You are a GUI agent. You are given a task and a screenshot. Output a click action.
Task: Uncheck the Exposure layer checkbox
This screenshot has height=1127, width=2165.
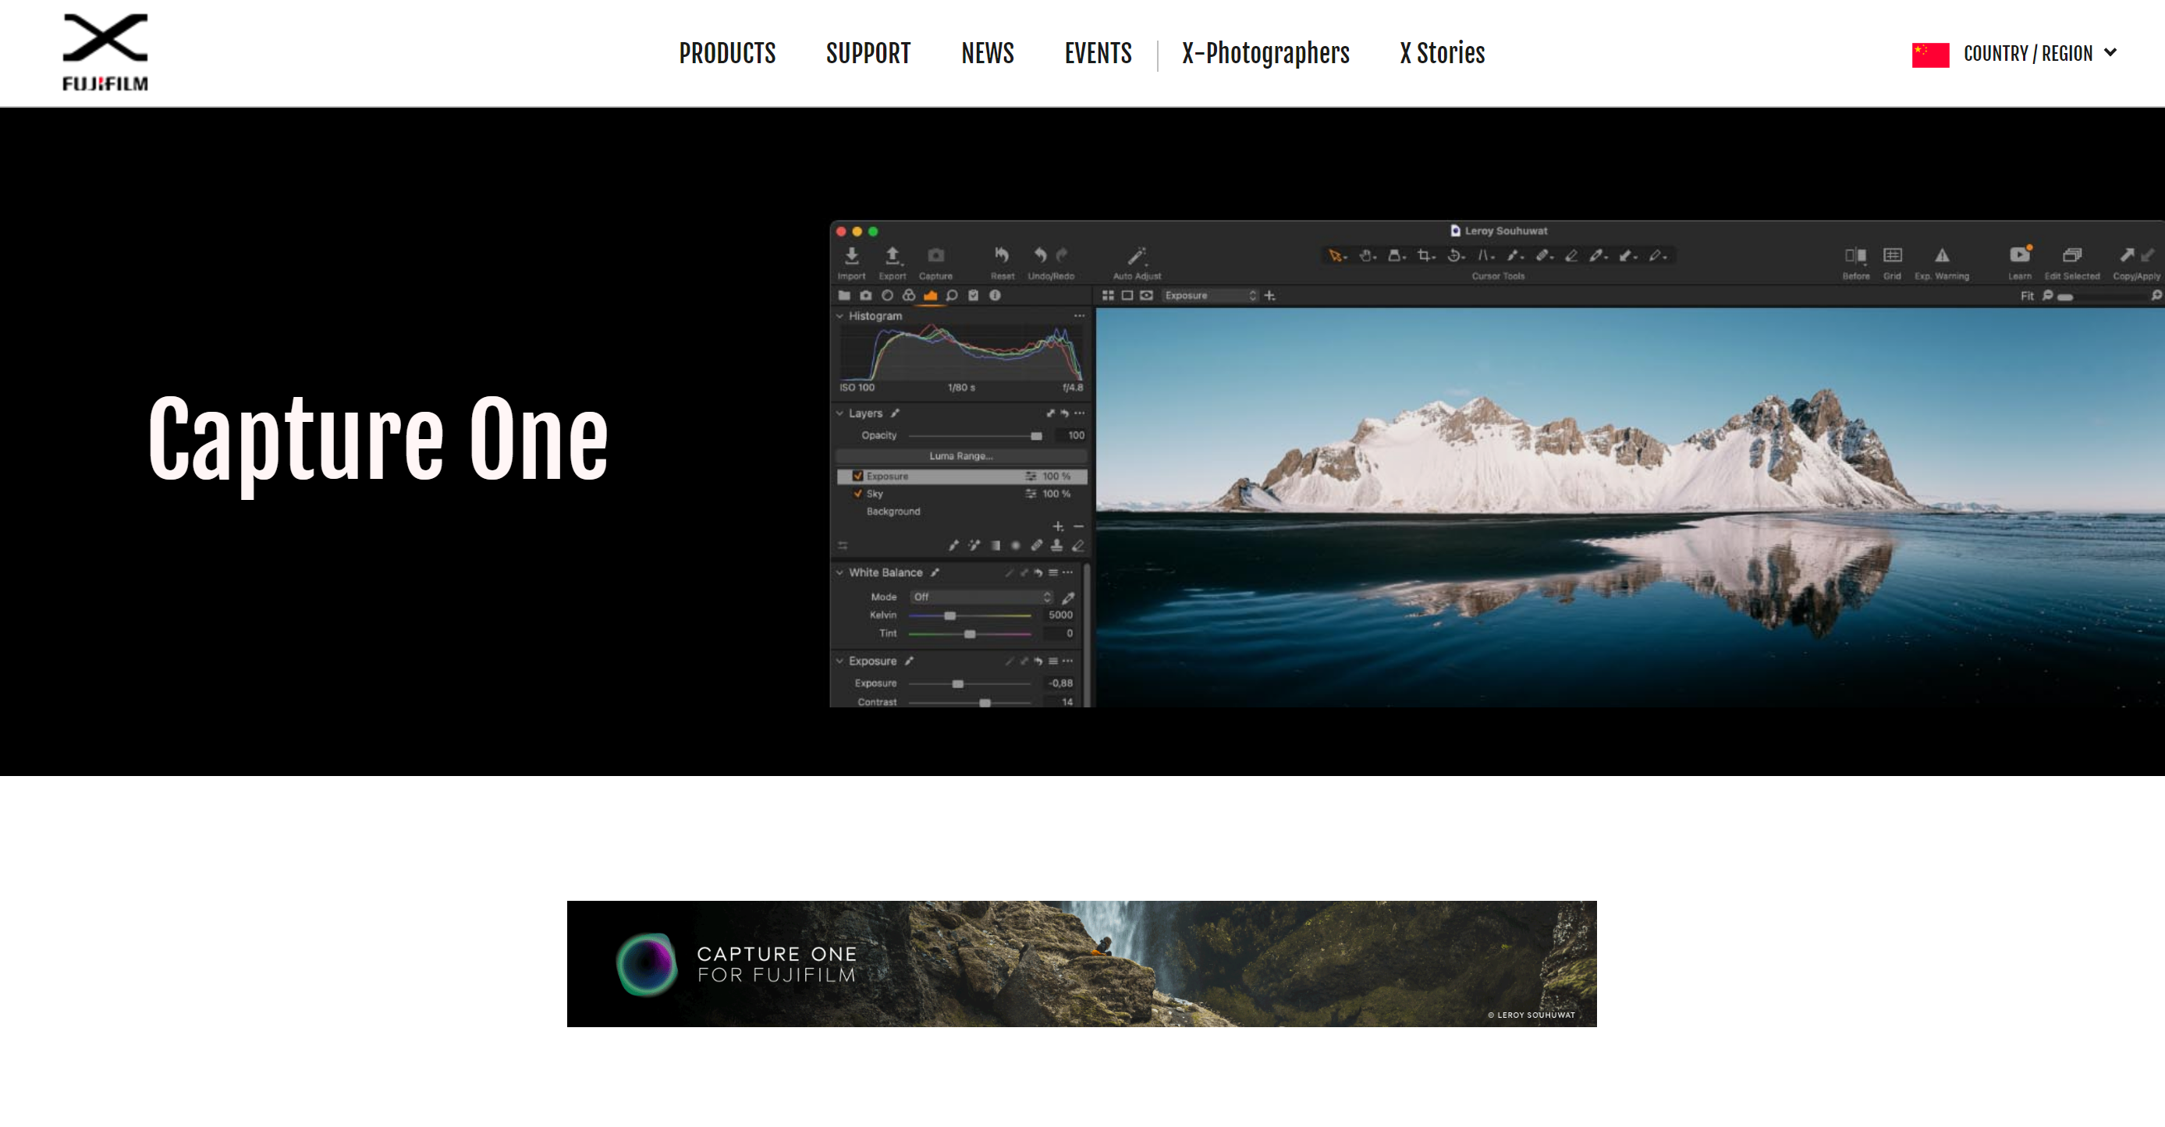click(857, 476)
